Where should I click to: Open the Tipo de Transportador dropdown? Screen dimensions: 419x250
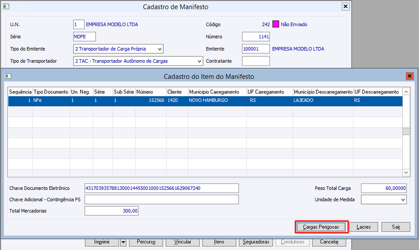(200, 61)
